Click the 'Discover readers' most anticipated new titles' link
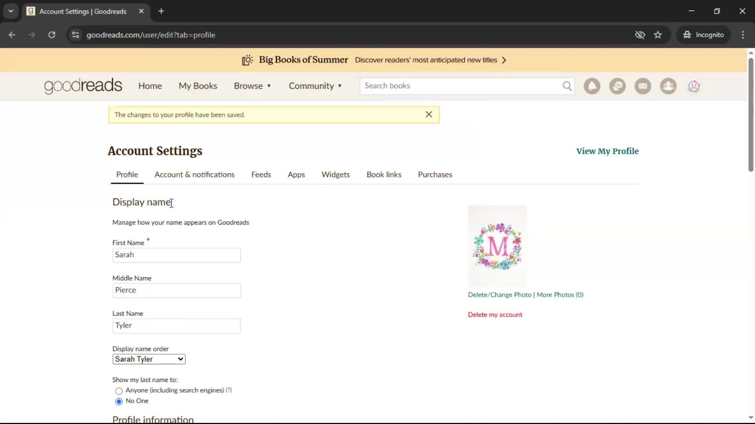The width and height of the screenshot is (755, 424). [426, 60]
